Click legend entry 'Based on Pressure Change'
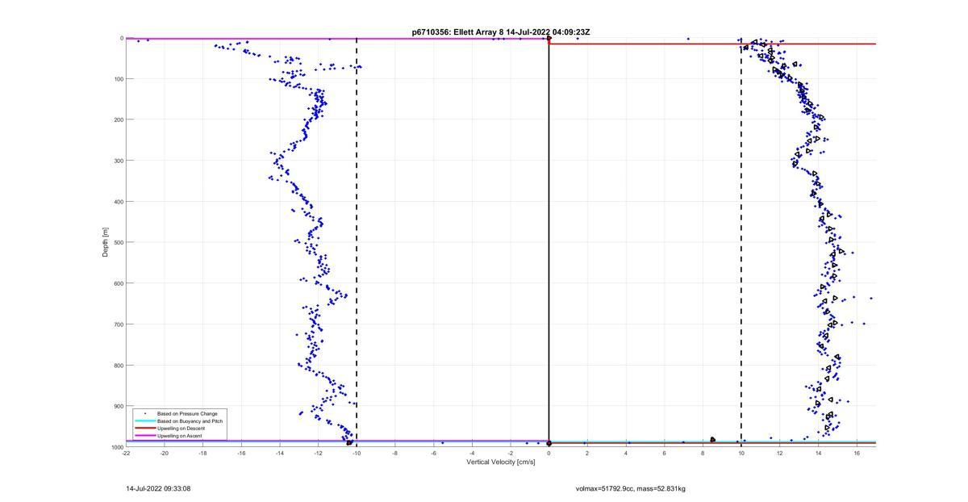Screen dimensions: 968x502 click(x=187, y=414)
